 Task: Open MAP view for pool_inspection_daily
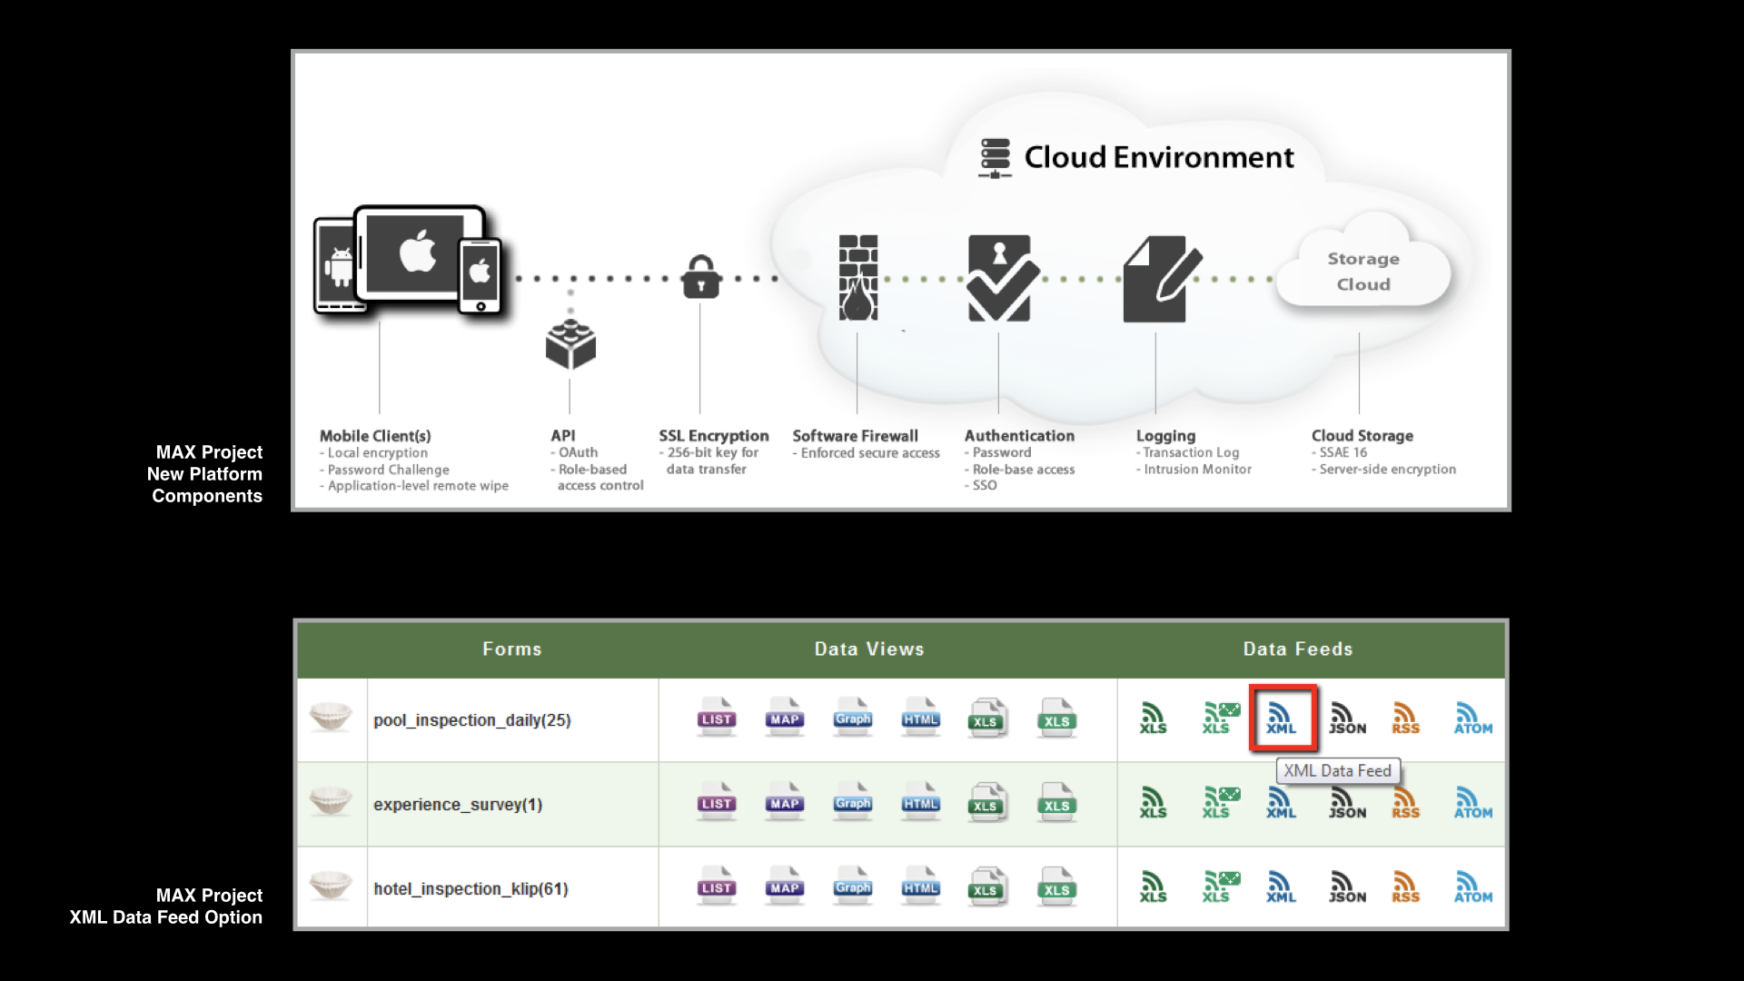pyautogui.click(x=785, y=718)
